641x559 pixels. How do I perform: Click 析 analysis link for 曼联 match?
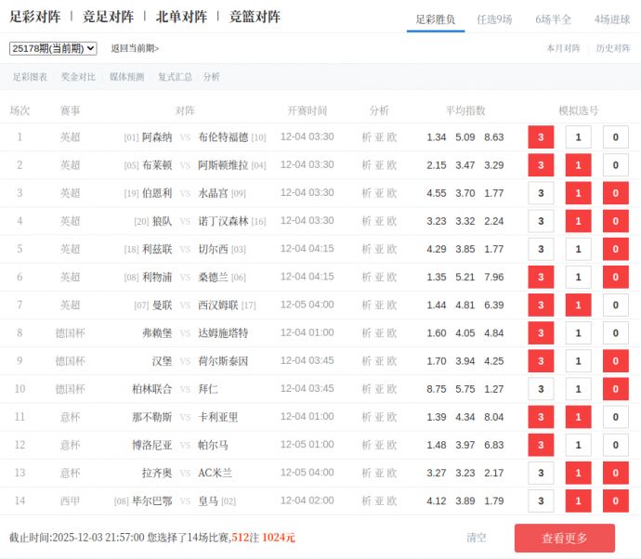(x=366, y=305)
